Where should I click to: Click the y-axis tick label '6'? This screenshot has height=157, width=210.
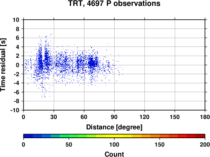coord(18,38)
